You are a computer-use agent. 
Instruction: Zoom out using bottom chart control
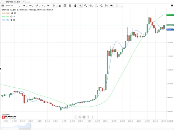point(80,117)
